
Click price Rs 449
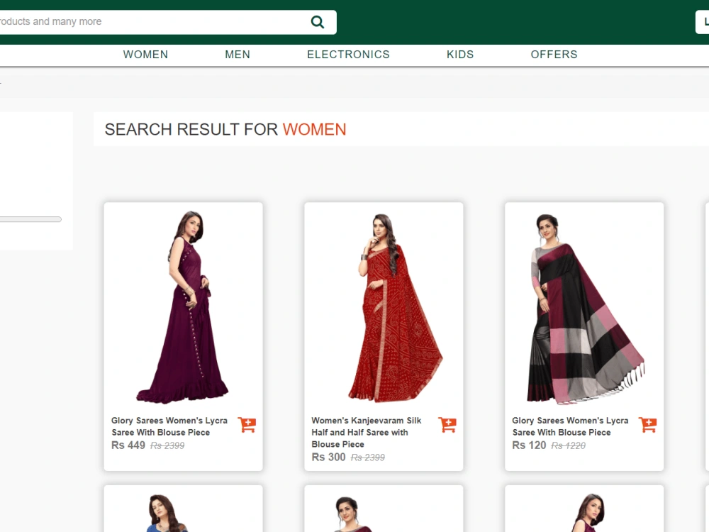coord(128,445)
